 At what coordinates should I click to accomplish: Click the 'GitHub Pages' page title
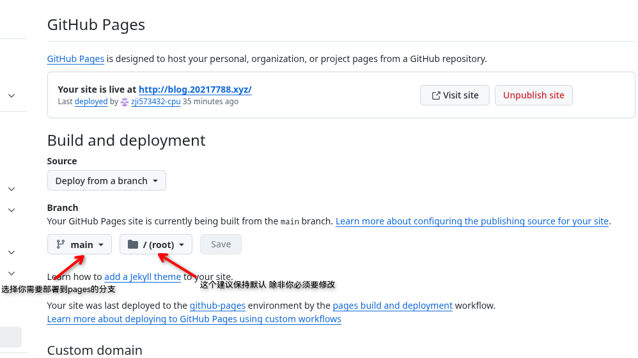96,25
